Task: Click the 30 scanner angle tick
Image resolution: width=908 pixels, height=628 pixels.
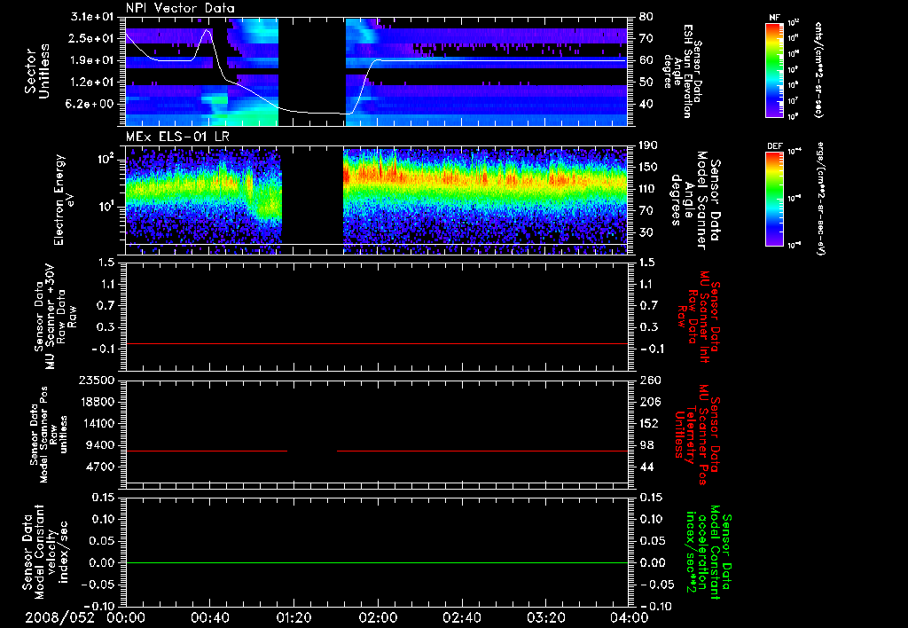Action: click(x=646, y=232)
